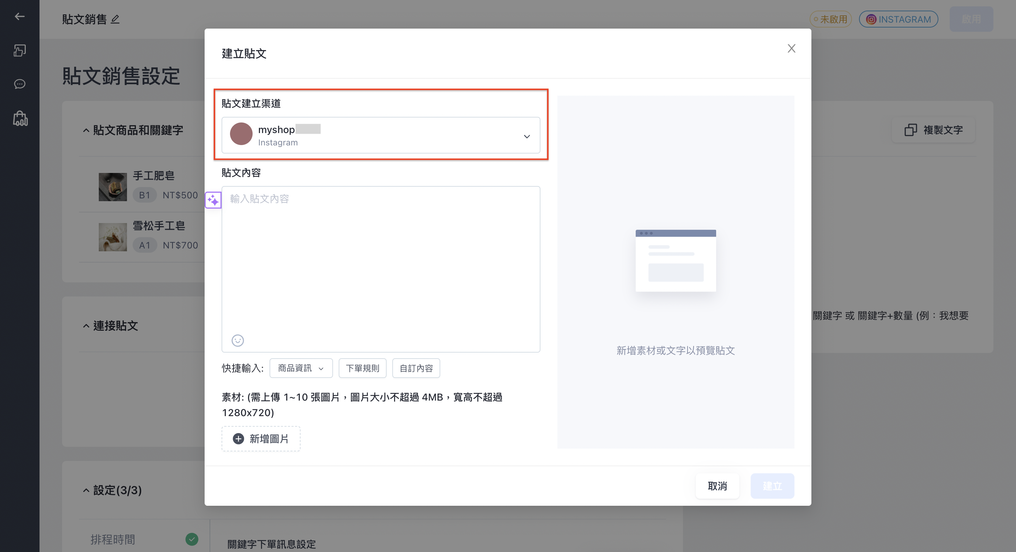Click the 建立 create button
The height and width of the screenshot is (552, 1016).
click(x=772, y=486)
